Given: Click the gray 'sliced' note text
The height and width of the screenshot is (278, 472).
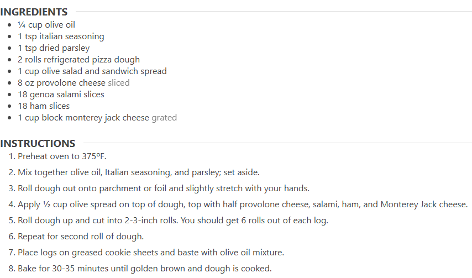Looking at the screenshot, I should coord(119,83).
